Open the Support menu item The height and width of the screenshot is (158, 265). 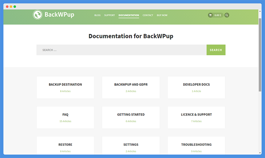(110, 15)
